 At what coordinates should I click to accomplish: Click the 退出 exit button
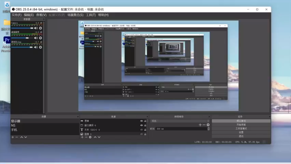pyautogui.click(x=241, y=136)
